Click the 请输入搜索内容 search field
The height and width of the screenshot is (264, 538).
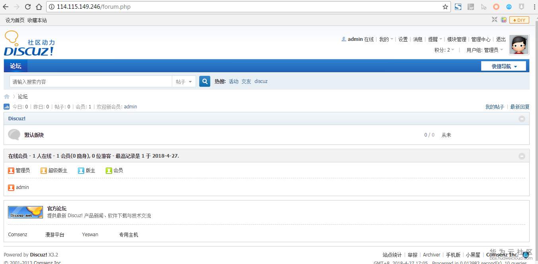[91, 81]
